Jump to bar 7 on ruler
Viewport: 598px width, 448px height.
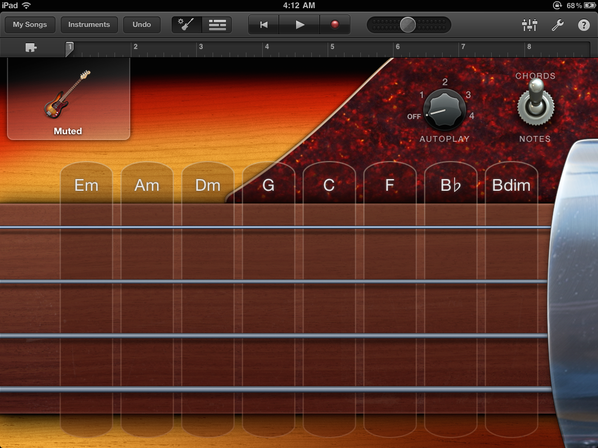(x=463, y=47)
